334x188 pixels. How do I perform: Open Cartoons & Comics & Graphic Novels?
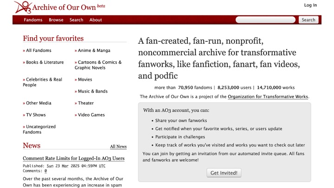click(98, 65)
